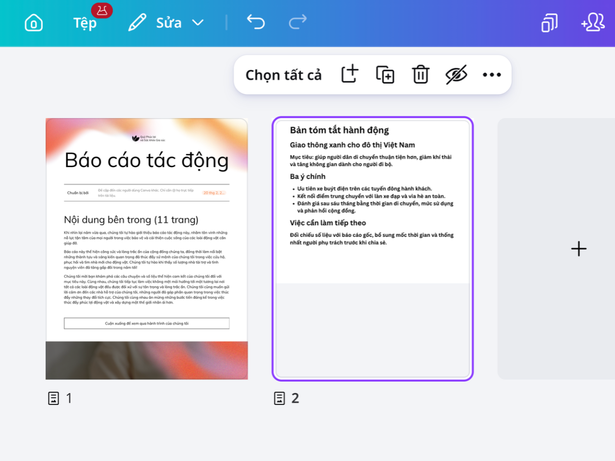Click the page 1 document icon
615x461 pixels.
(x=54, y=398)
